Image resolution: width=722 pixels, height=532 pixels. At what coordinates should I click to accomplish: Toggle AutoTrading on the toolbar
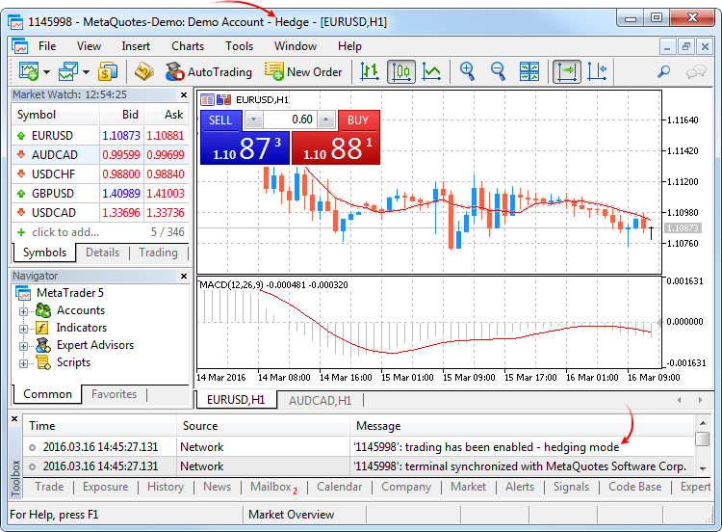pos(209,71)
